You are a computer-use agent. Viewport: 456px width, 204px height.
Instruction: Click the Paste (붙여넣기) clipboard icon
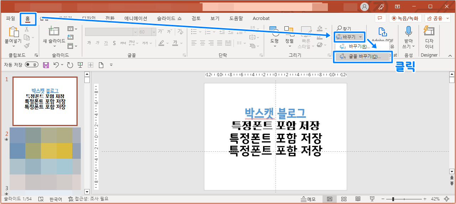coord(13,32)
